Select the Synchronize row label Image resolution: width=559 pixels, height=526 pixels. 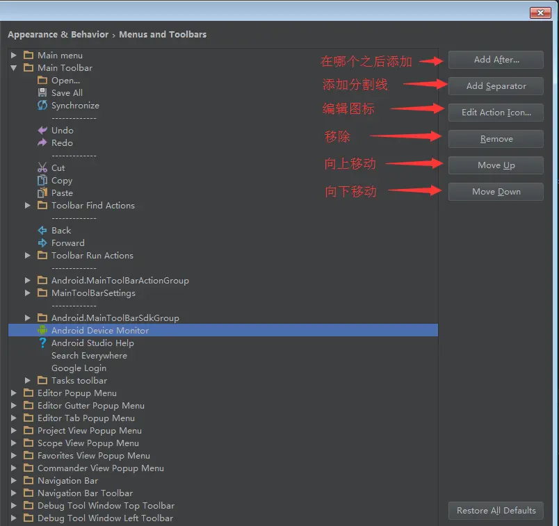[x=75, y=106]
